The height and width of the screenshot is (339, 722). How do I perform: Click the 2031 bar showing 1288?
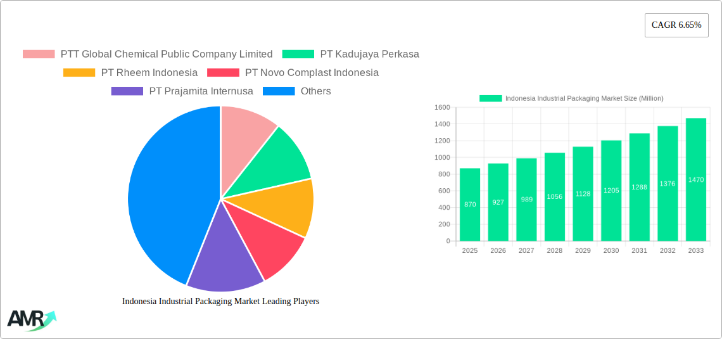click(639, 187)
